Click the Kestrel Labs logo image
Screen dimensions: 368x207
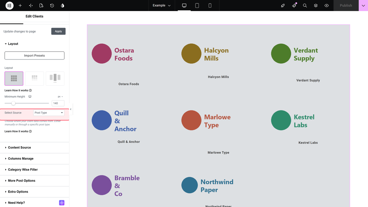point(293,121)
